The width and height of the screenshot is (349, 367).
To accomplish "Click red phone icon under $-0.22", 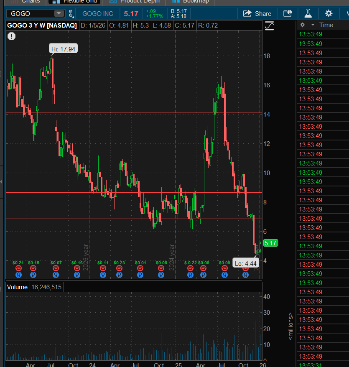I will 190,268.
